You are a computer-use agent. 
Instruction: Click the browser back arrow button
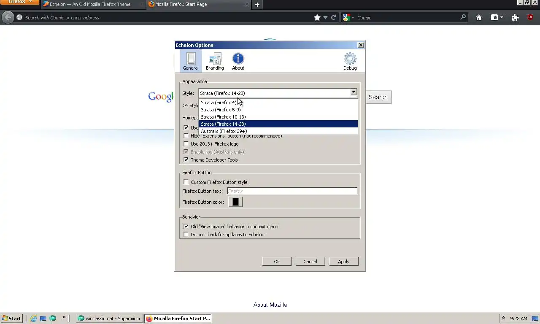tap(8, 17)
